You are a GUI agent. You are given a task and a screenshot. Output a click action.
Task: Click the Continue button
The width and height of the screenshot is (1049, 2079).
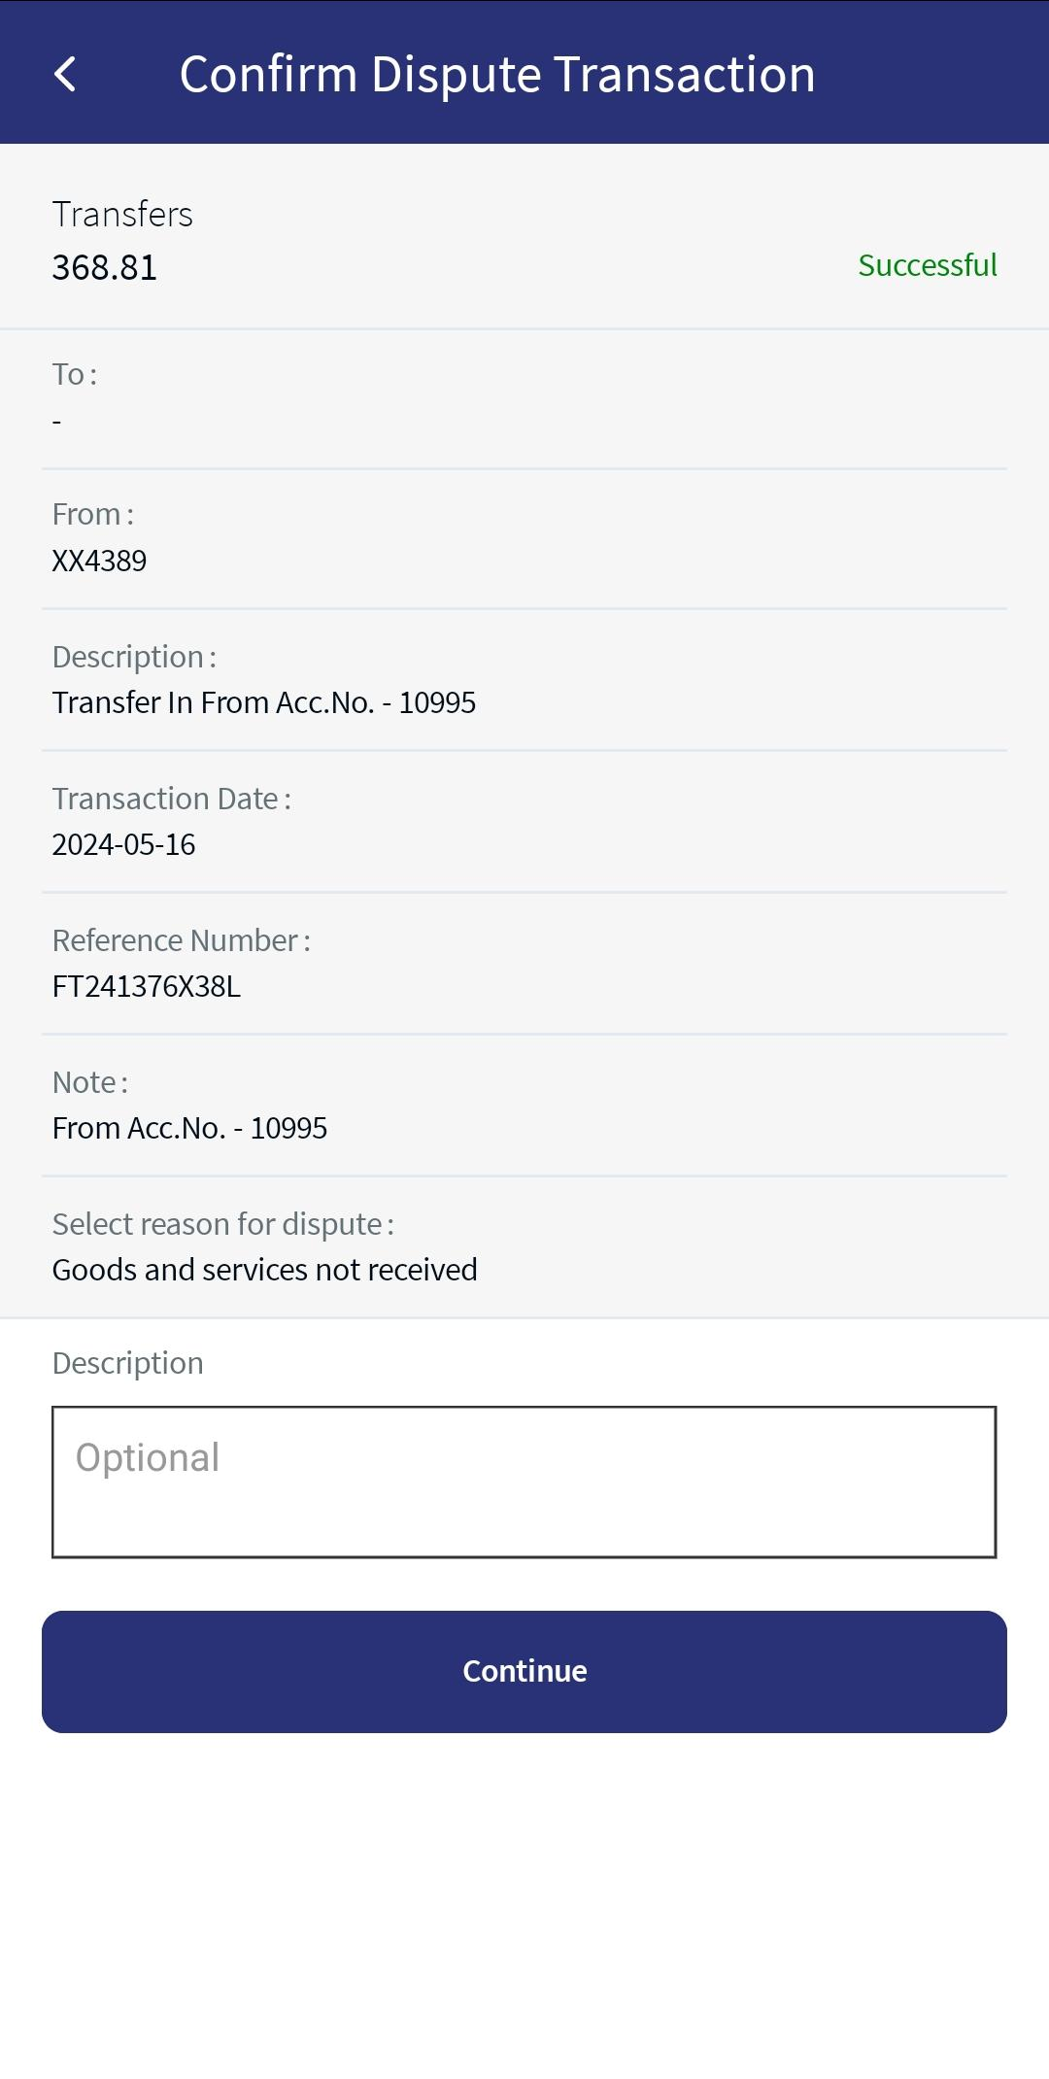(524, 1671)
